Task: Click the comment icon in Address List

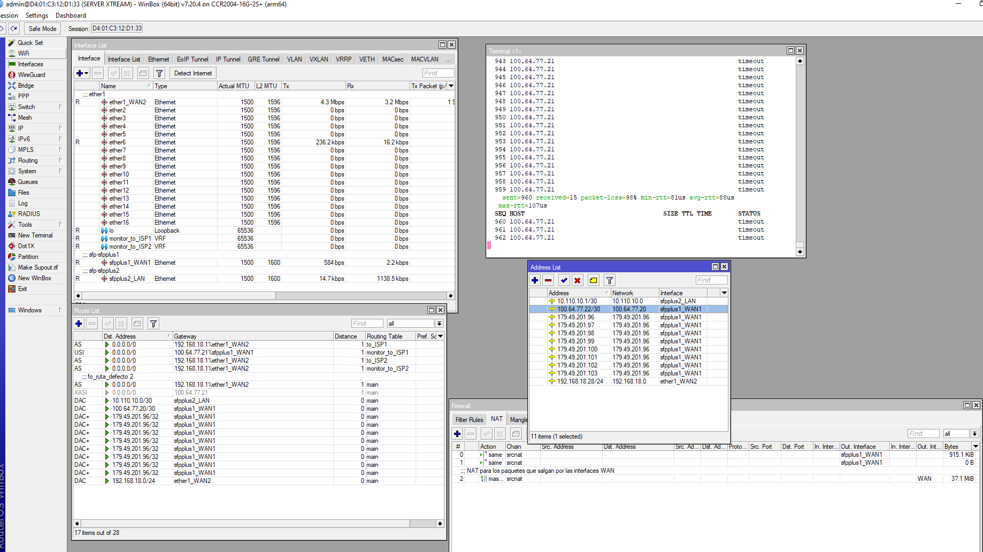Action: click(x=593, y=280)
